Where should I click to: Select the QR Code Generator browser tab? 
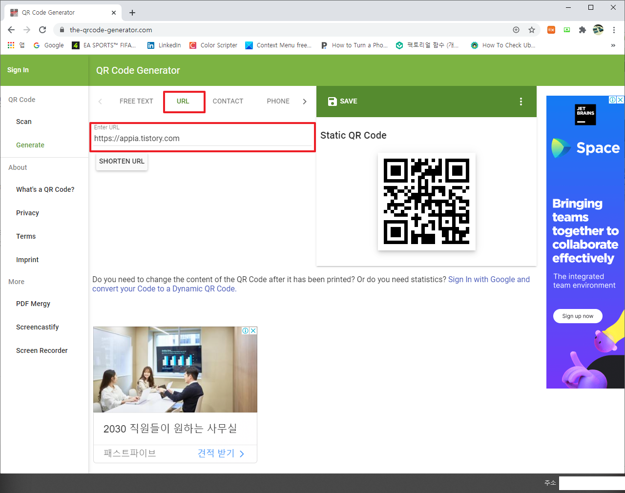(63, 13)
